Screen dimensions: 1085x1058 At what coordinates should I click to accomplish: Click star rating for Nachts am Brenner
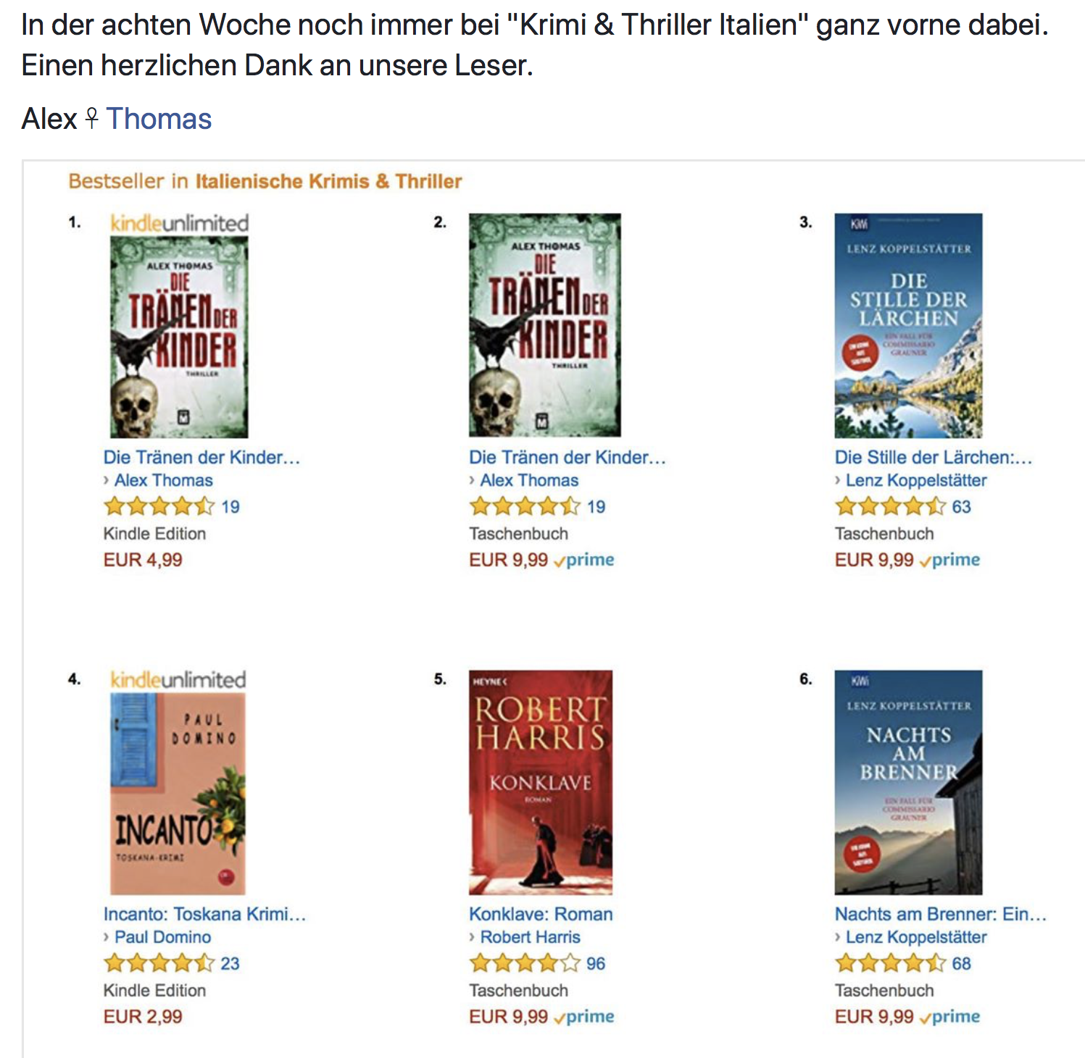tap(891, 963)
